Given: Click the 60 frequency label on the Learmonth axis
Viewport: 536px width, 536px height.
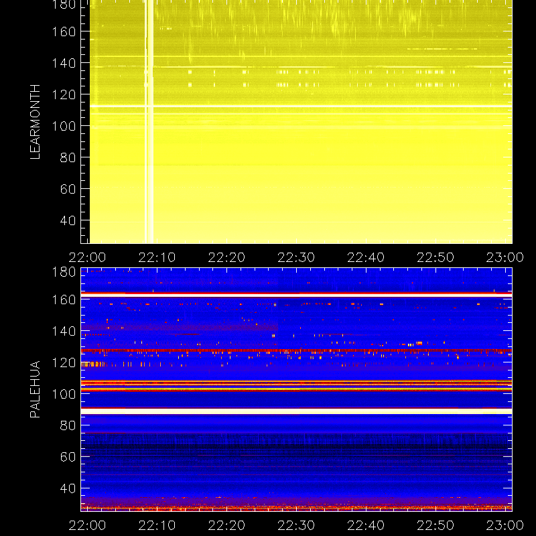Looking at the screenshot, I should tap(68, 189).
